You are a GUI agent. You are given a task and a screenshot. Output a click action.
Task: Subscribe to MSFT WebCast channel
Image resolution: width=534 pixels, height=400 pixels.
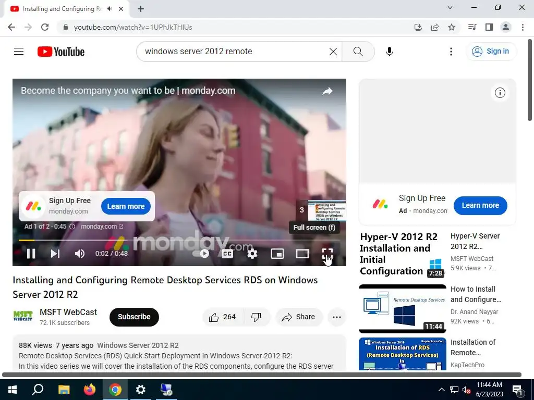[134, 317]
